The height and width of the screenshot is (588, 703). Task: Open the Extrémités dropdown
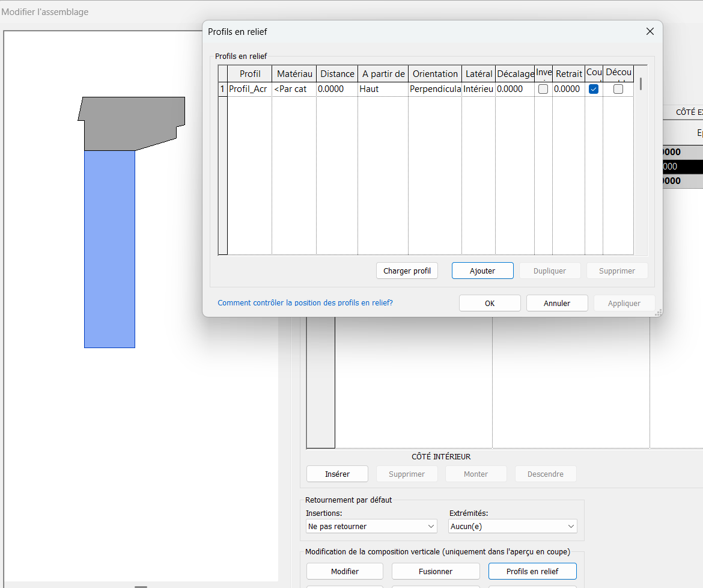(513, 526)
